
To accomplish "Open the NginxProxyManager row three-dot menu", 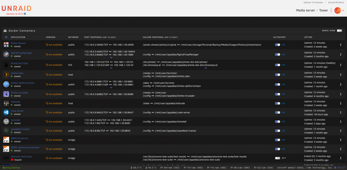I will 341,54.
